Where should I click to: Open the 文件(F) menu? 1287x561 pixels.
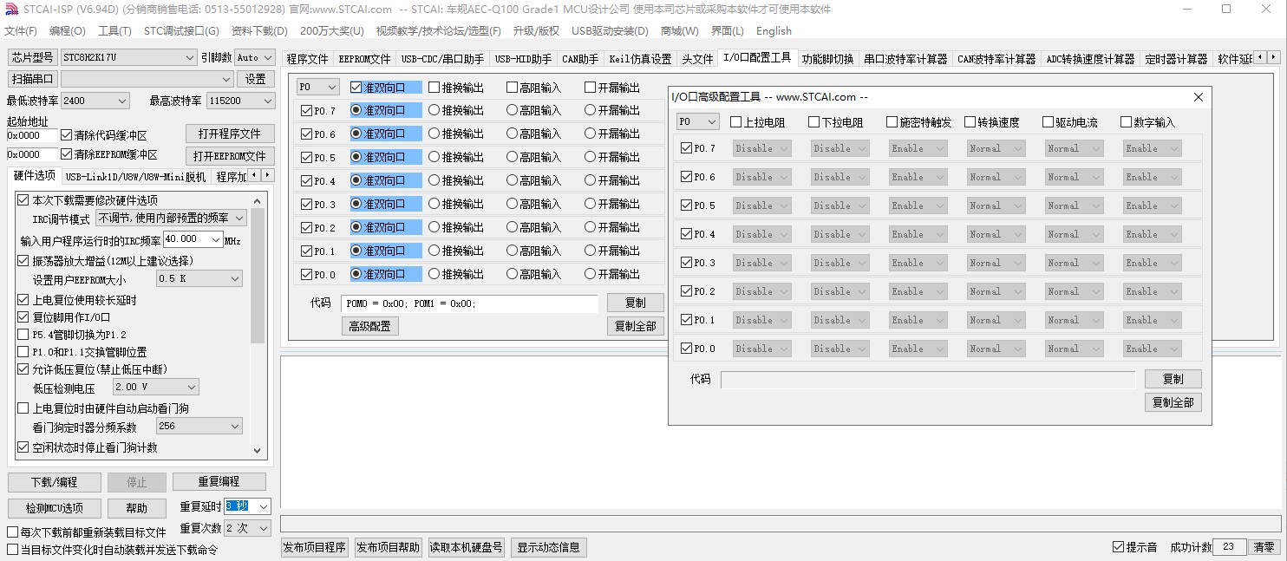click(21, 31)
